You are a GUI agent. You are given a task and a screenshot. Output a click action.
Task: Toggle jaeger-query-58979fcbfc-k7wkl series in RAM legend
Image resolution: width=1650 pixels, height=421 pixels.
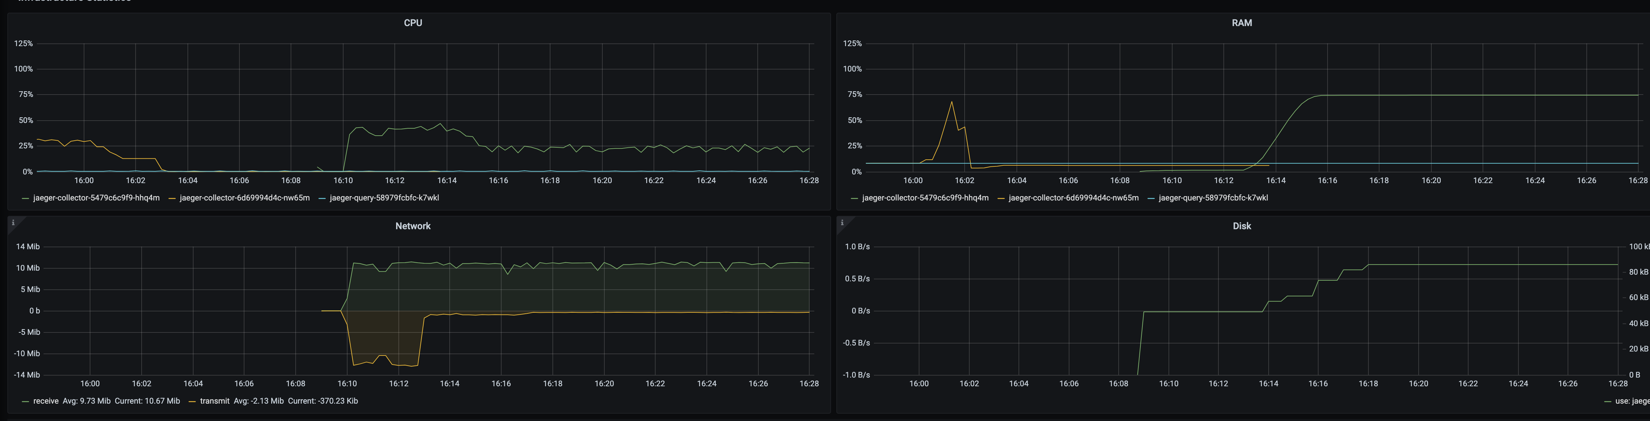click(x=1213, y=198)
